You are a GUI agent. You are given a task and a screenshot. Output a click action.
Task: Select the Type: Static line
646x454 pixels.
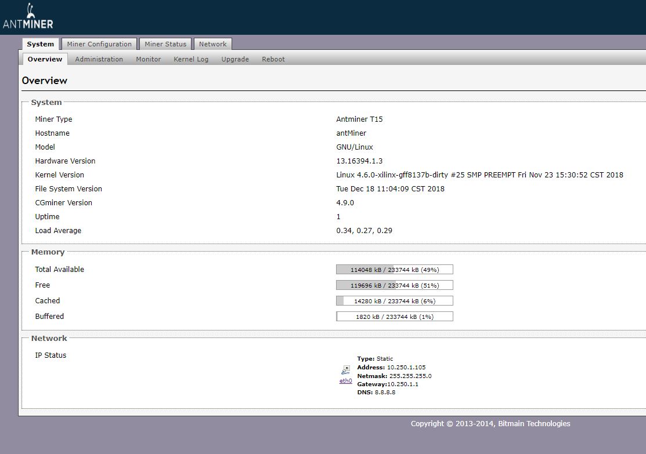click(375, 358)
